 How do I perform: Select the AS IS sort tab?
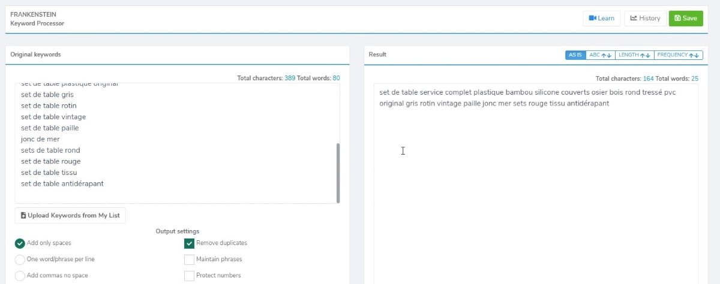point(575,55)
